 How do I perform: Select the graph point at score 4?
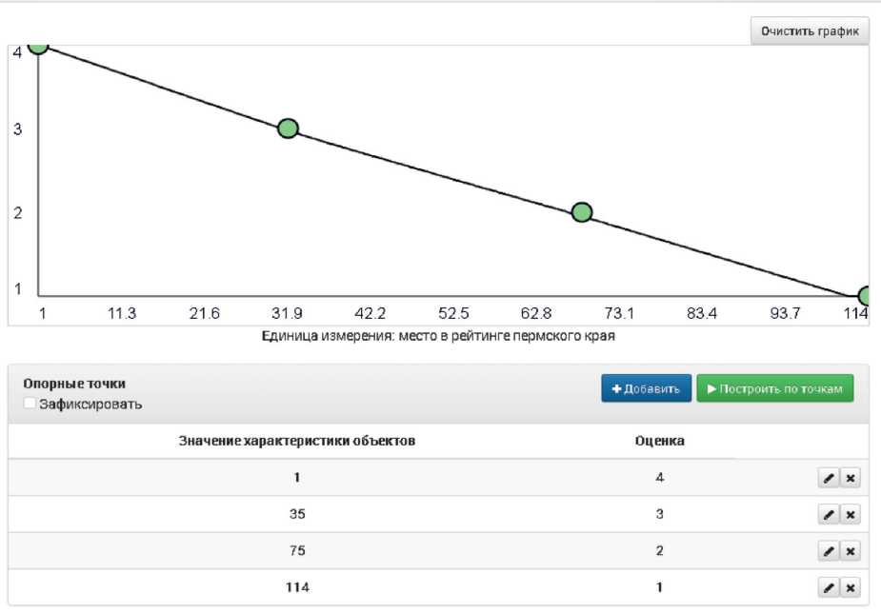(x=38, y=45)
